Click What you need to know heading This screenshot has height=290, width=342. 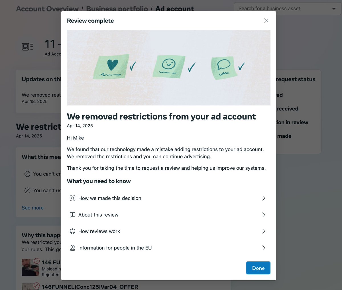click(99, 181)
